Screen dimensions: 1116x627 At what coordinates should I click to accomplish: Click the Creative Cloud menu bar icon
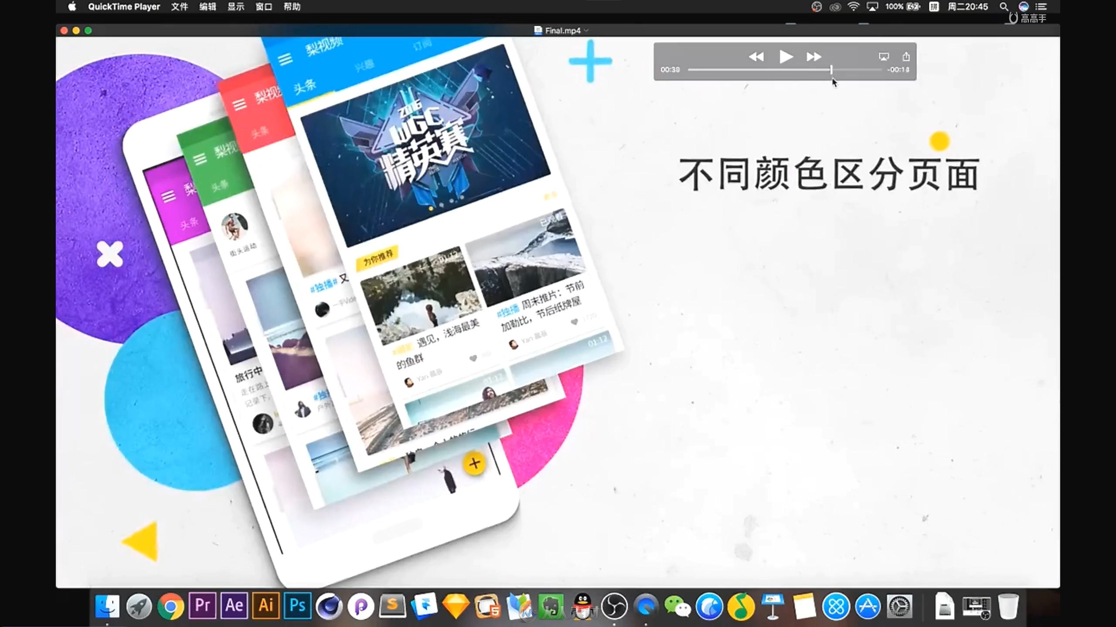point(835,7)
